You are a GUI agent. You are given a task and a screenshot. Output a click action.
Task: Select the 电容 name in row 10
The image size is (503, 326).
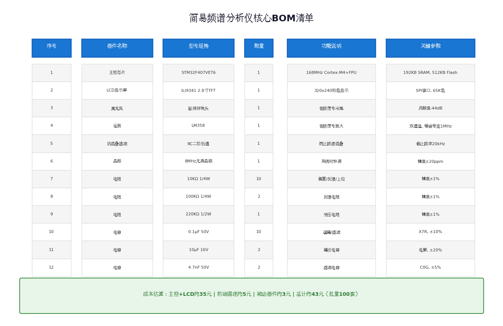coord(117,232)
